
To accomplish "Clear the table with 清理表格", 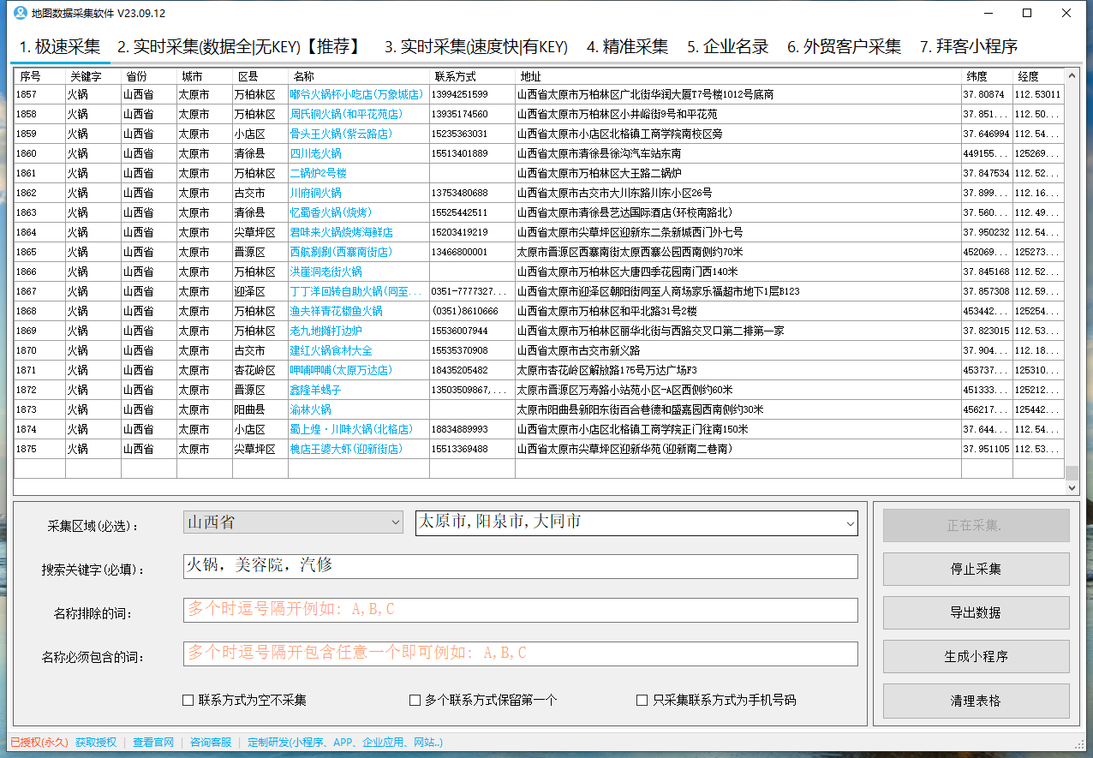I will click(x=976, y=700).
